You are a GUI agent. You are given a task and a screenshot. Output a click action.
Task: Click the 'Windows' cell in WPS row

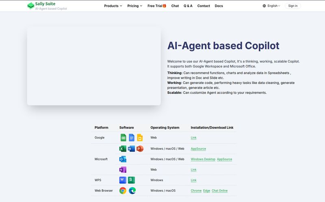(x=157, y=180)
